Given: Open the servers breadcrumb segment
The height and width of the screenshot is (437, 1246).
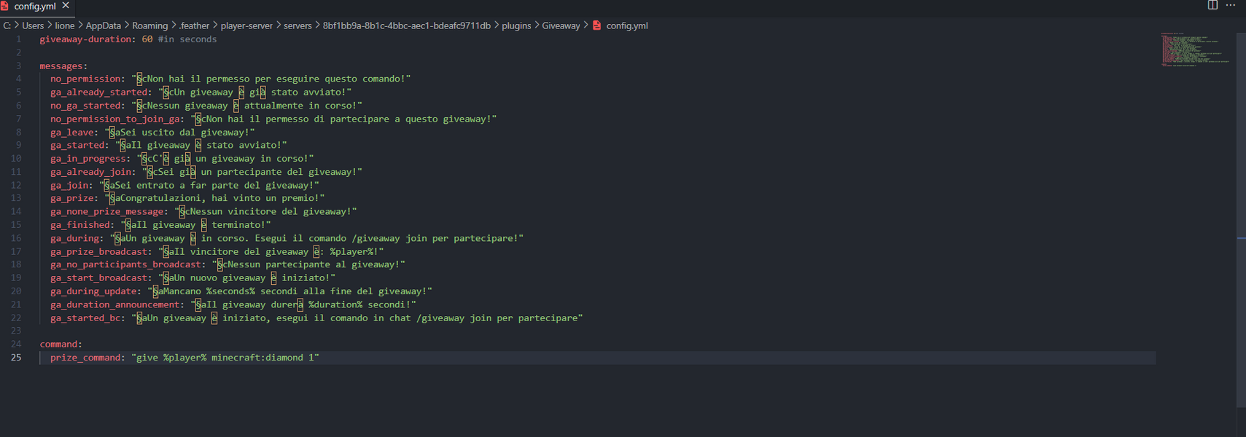Looking at the screenshot, I should 297,25.
